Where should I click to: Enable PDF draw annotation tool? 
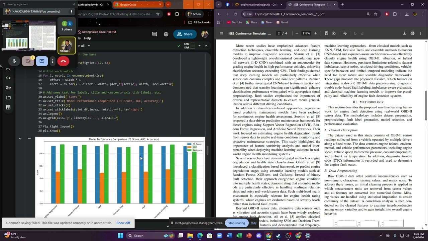coord(345,33)
